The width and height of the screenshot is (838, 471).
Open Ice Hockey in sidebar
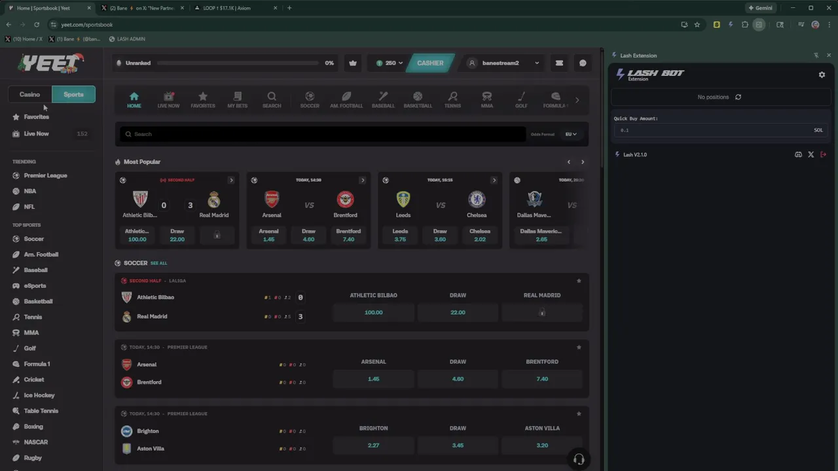coord(39,395)
